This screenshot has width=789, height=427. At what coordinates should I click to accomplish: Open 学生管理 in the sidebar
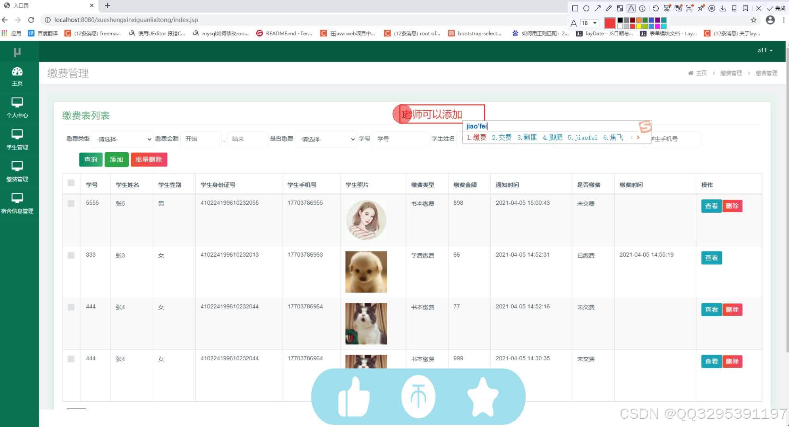(x=17, y=140)
